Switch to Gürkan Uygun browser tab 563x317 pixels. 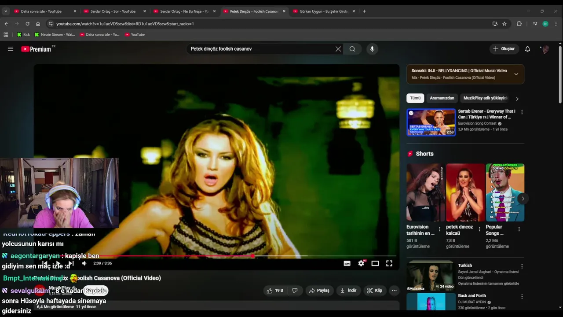pos(324,11)
